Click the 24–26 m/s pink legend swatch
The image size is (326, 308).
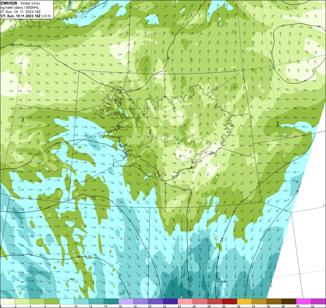point(185,301)
